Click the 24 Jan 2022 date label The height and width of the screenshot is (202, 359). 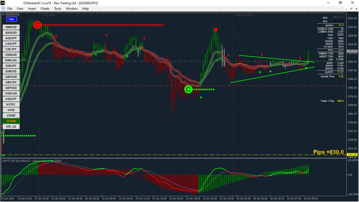[x=8, y=198]
